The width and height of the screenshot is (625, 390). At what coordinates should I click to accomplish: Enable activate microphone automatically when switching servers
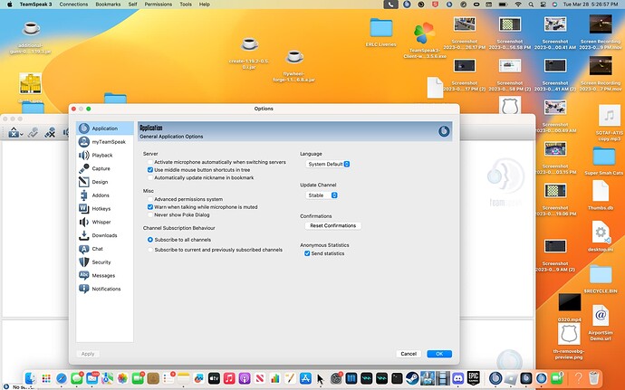click(x=150, y=162)
